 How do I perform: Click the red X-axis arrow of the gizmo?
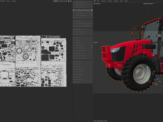coord(156,84)
